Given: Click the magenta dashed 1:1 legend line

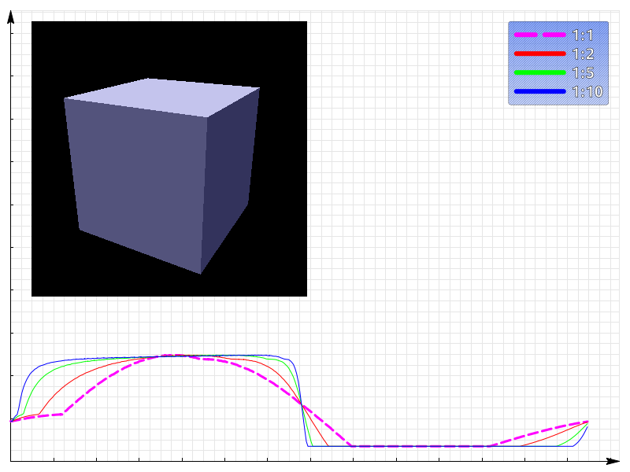Looking at the screenshot, I should (539, 35).
